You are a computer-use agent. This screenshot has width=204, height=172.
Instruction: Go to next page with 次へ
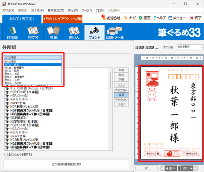tap(188, 168)
